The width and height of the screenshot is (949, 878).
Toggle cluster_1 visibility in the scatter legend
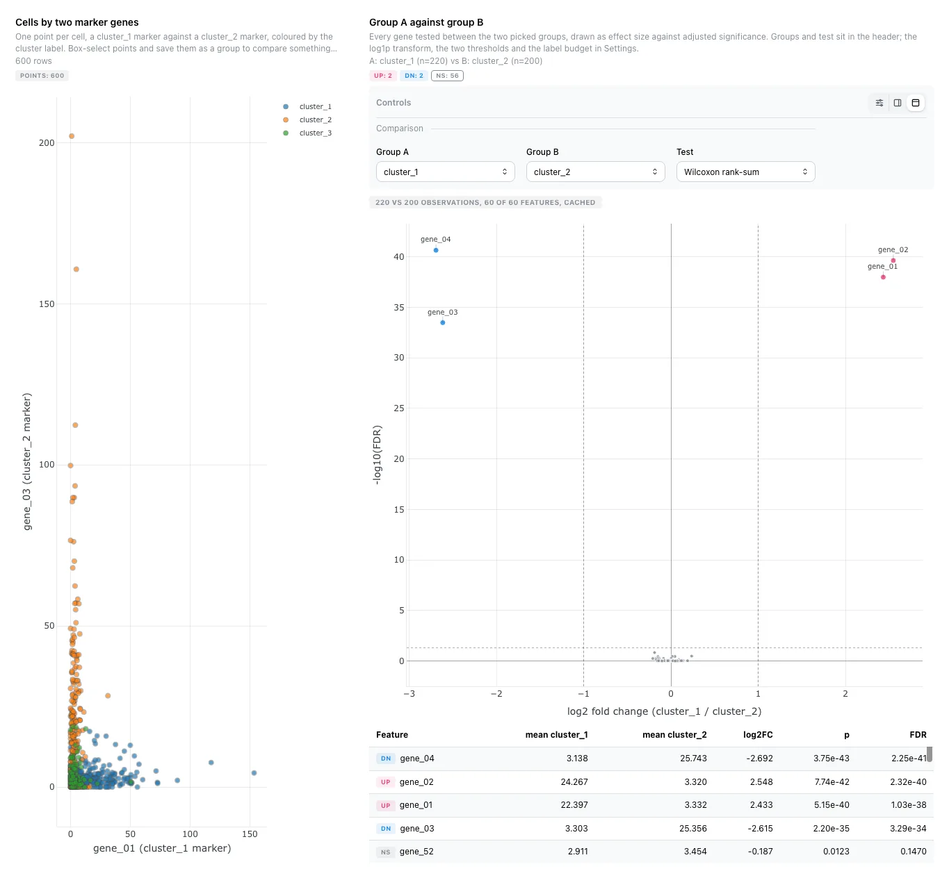(307, 106)
